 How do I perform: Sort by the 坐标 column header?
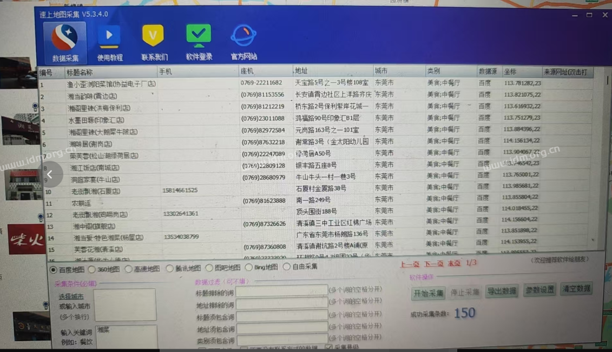[x=522, y=72]
